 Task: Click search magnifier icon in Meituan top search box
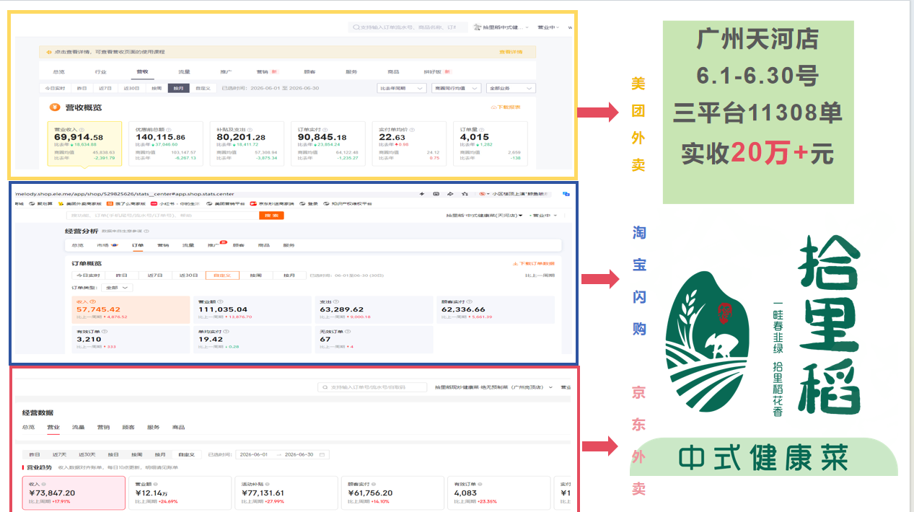(x=356, y=27)
